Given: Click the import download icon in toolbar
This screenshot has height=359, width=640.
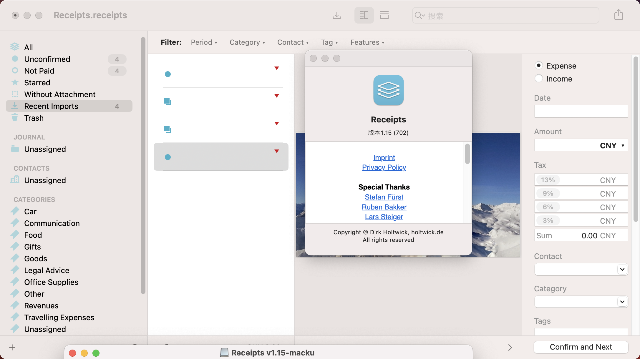Looking at the screenshot, I should pos(337,15).
